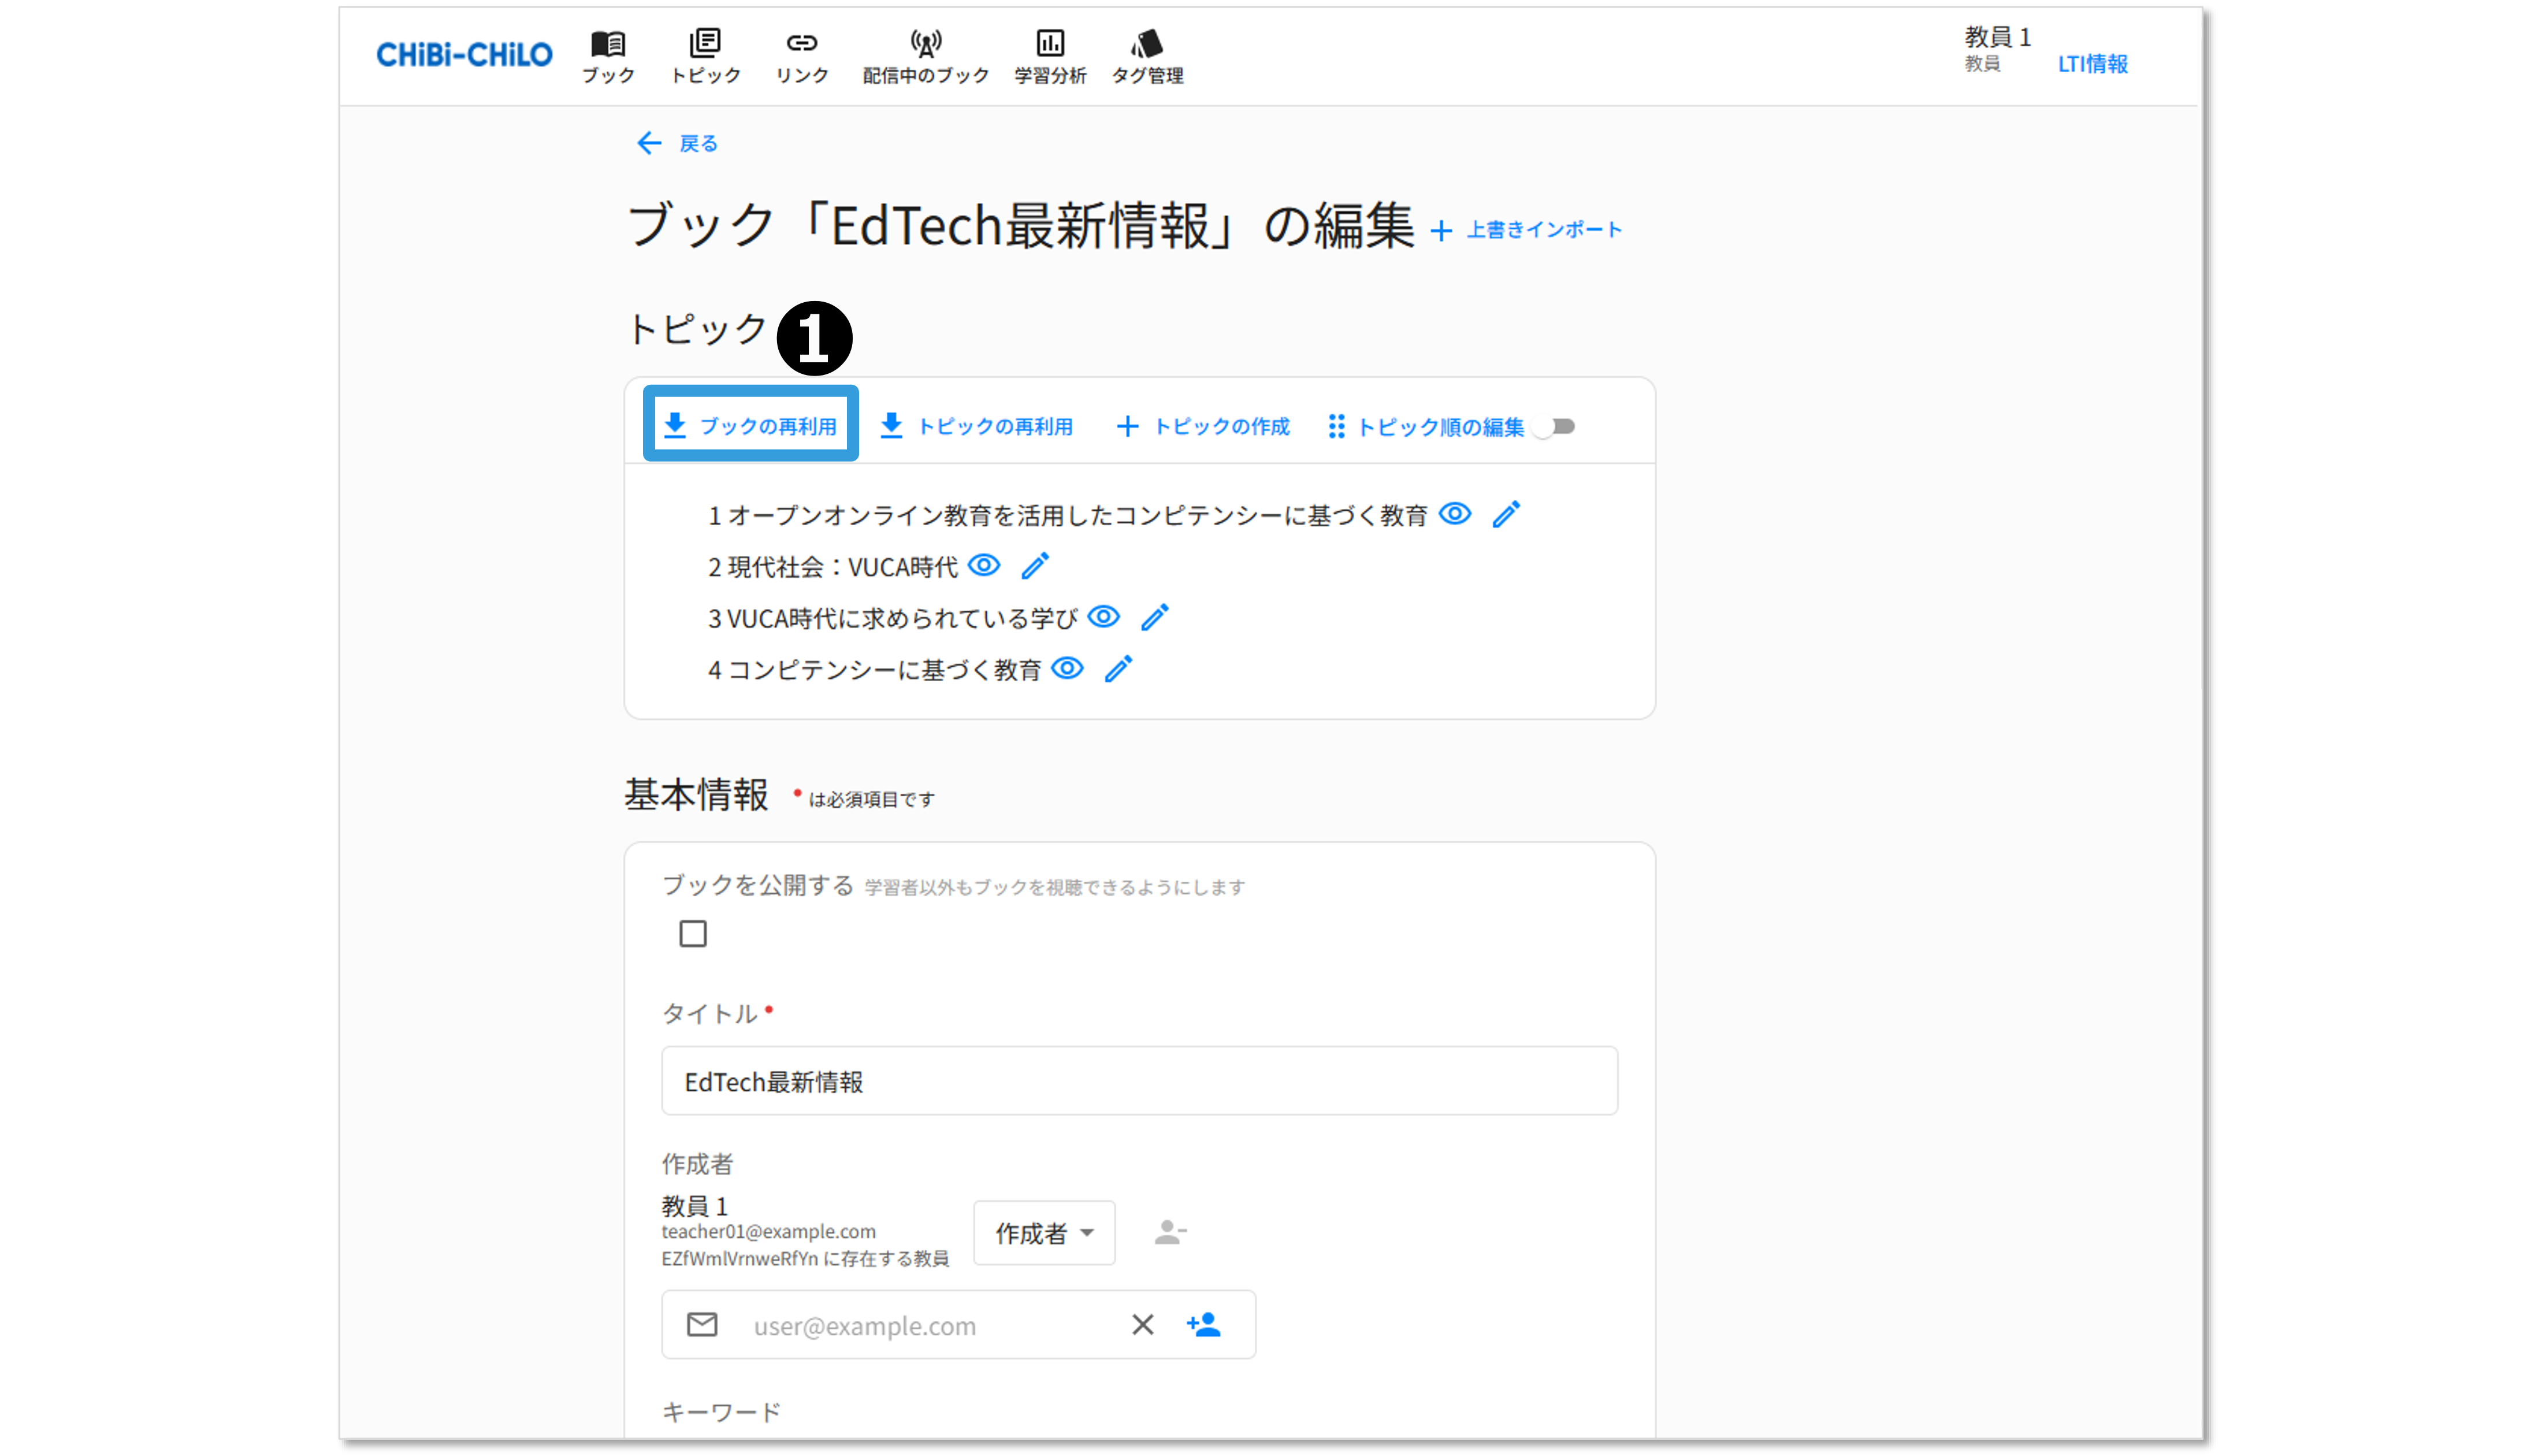The height and width of the screenshot is (1456, 2542).
Task: Click the eye preview icon for topic 3
Action: point(1103,617)
